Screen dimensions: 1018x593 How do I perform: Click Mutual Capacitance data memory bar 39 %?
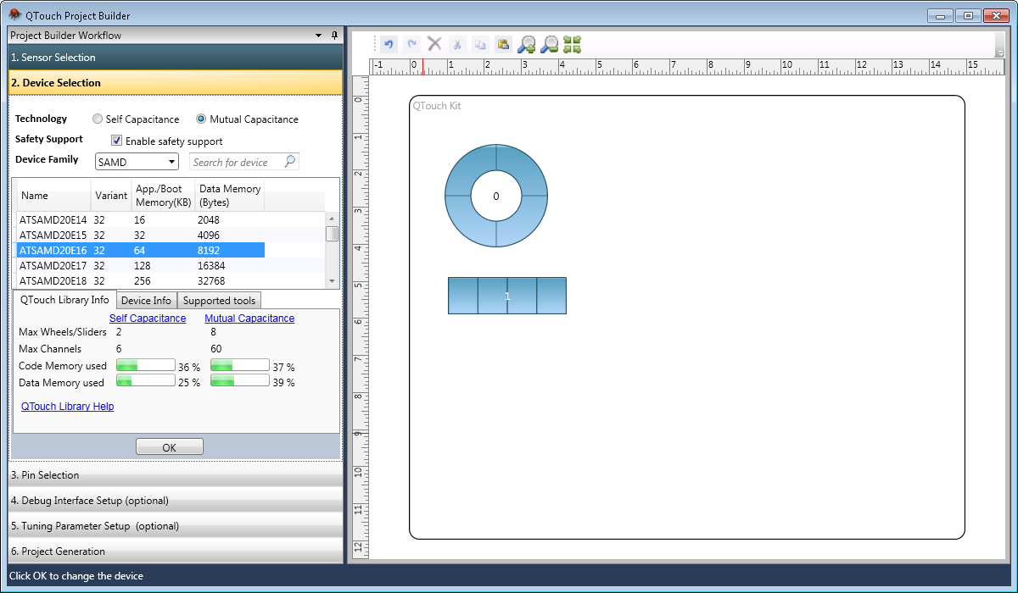[x=240, y=381]
